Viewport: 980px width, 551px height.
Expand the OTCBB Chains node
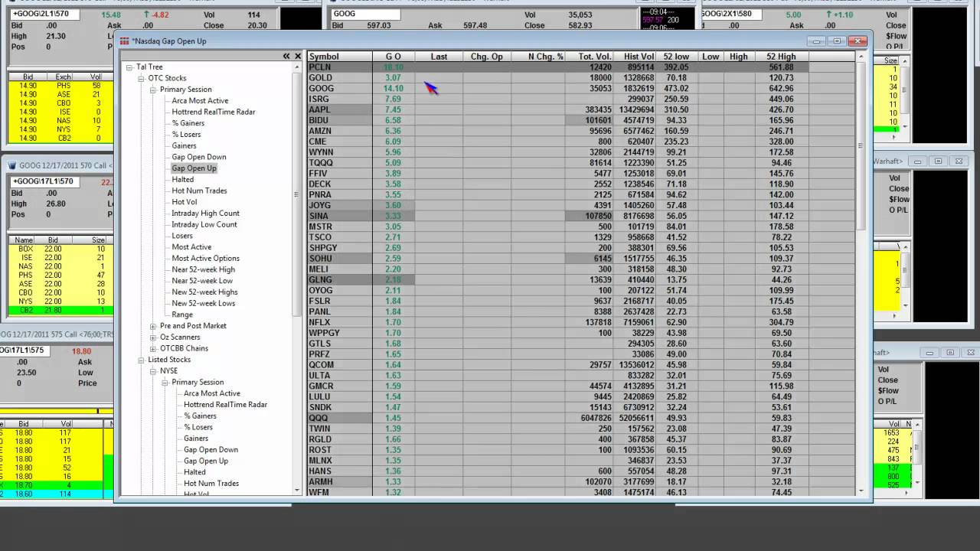(153, 348)
